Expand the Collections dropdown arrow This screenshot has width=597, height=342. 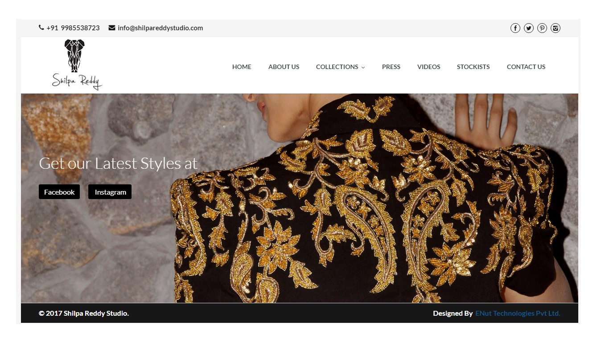click(x=363, y=67)
